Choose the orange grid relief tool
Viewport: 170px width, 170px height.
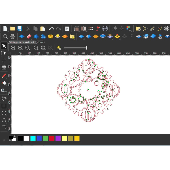coord(96,37)
